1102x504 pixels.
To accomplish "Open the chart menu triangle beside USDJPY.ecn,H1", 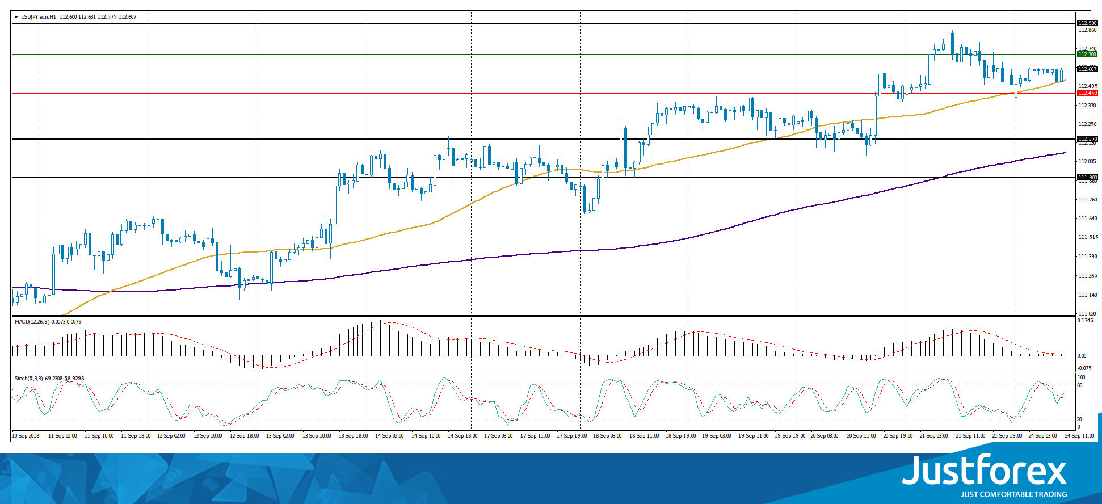I will [16, 17].
